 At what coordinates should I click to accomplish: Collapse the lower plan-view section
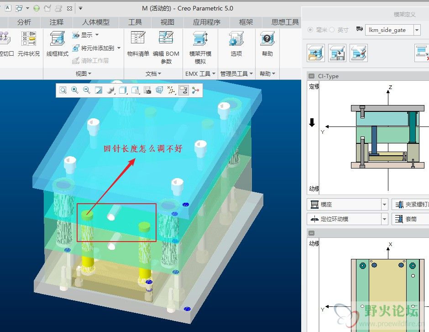[311, 233]
